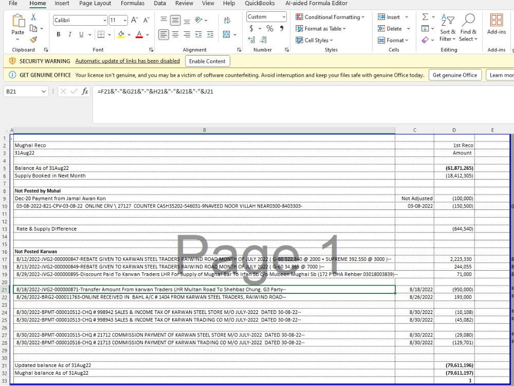
Task: Switch to the QuickBooks tab
Action: (x=260, y=3)
